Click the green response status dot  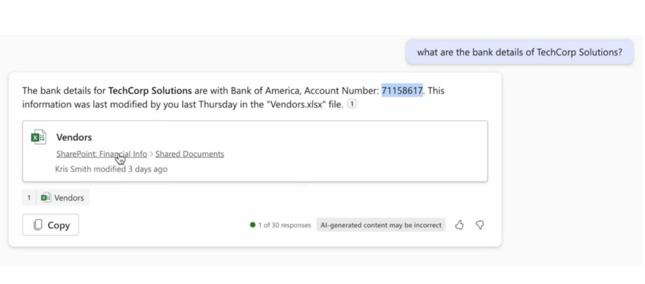[253, 225]
